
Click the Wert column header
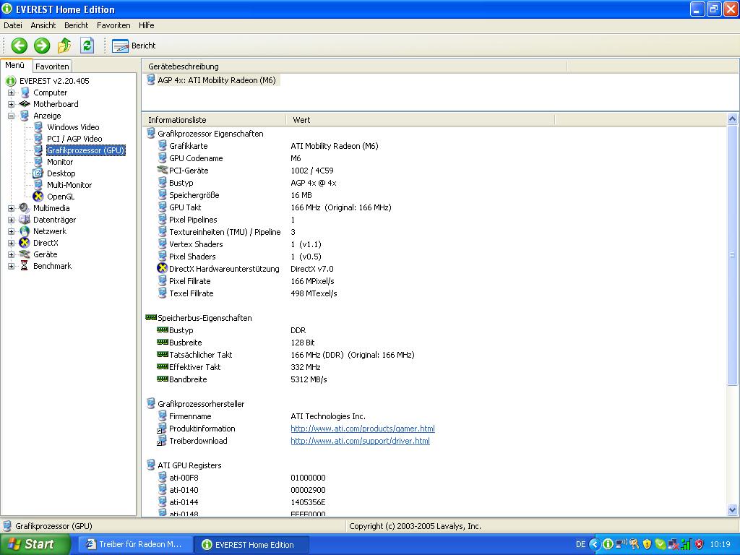(420, 120)
